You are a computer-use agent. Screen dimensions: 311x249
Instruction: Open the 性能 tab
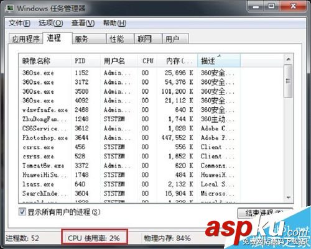pos(120,38)
